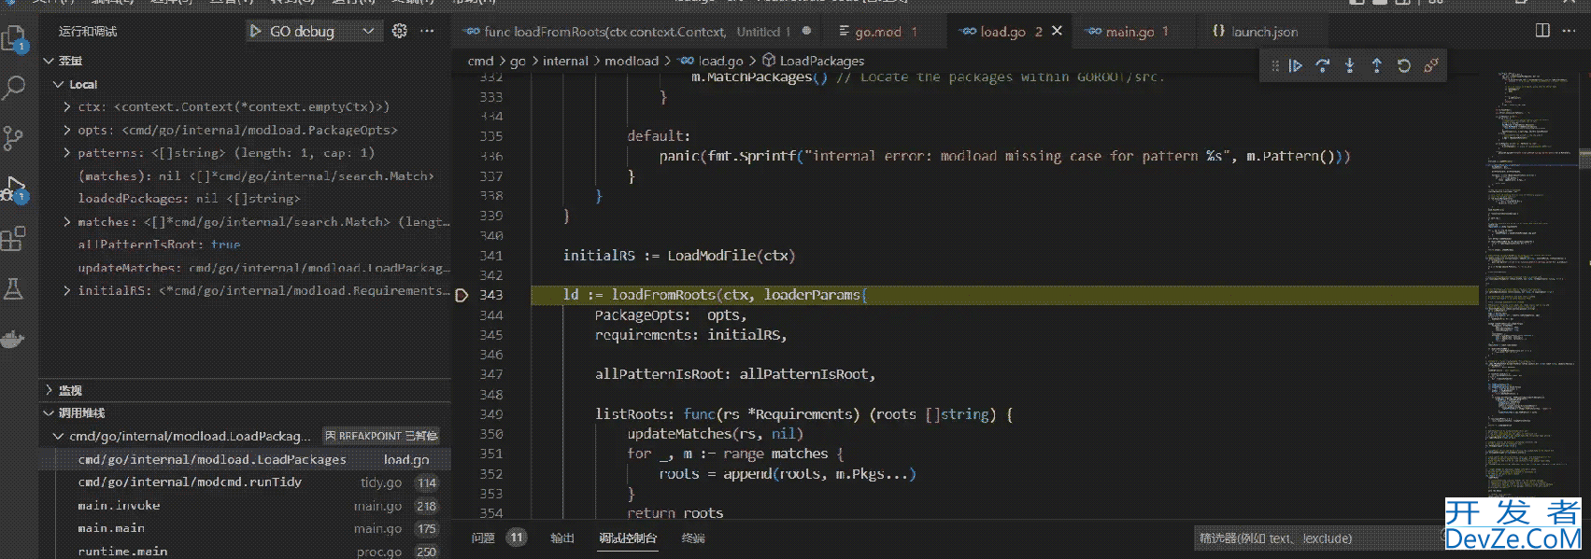1591x559 pixels.
Task: Click modload in breadcrumb
Action: click(x=632, y=61)
